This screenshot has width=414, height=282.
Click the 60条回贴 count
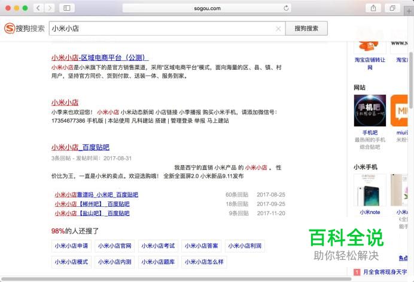coord(237,195)
